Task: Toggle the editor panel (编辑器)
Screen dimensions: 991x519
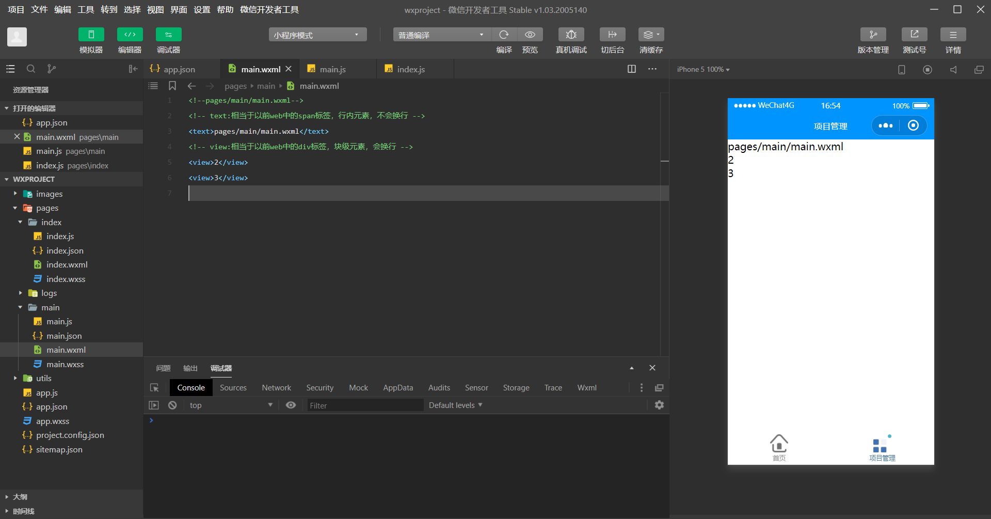Action: 130,35
